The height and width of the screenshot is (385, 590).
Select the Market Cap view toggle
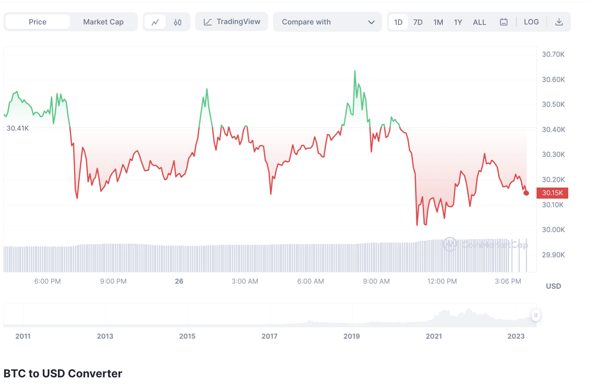click(x=103, y=22)
